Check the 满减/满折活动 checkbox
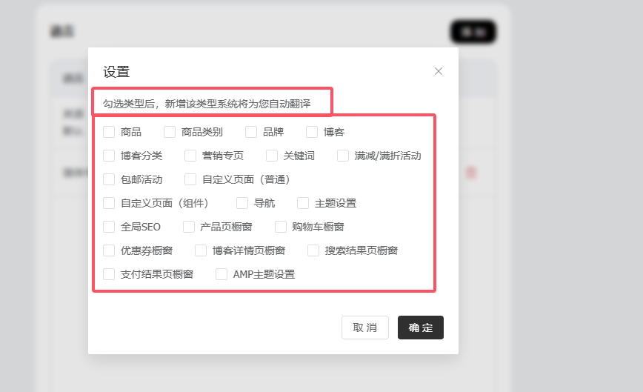643x392 pixels. tap(344, 156)
